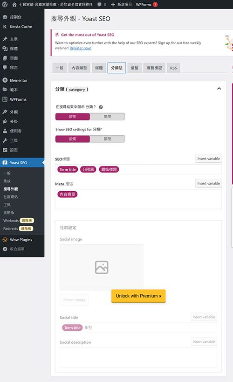Image resolution: width=233 pixels, height=382 pixels.
Task: Click Register now! webinar link
Action: click(x=80, y=48)
